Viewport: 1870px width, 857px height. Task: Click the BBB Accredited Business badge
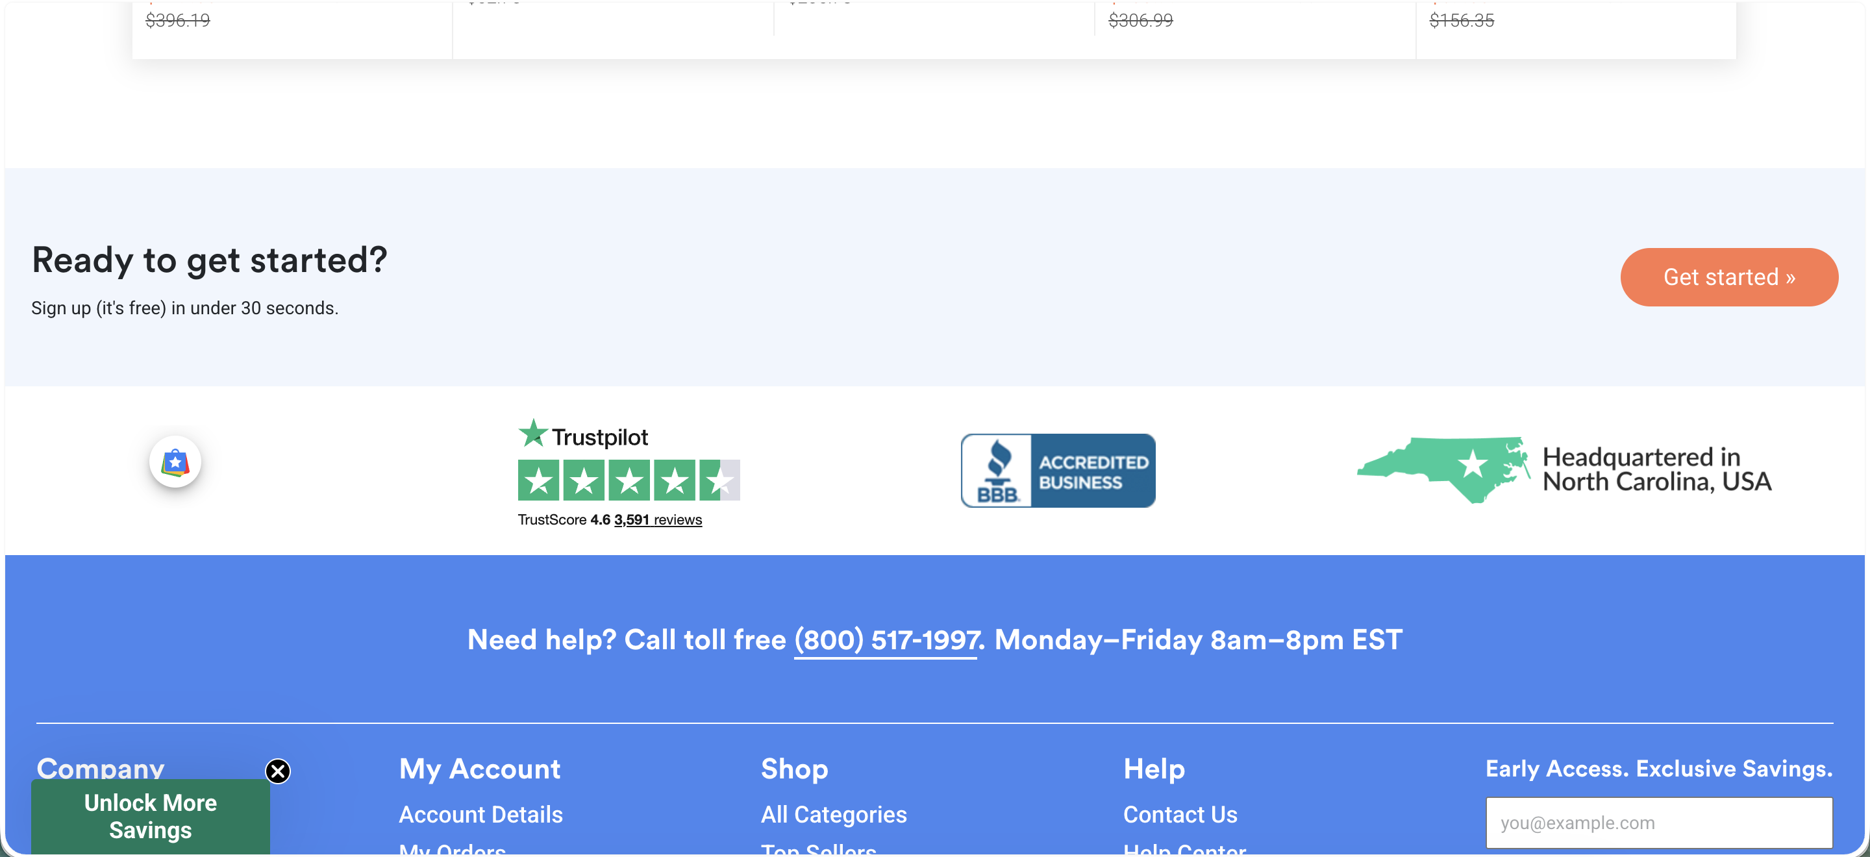tap(1058, 470)
